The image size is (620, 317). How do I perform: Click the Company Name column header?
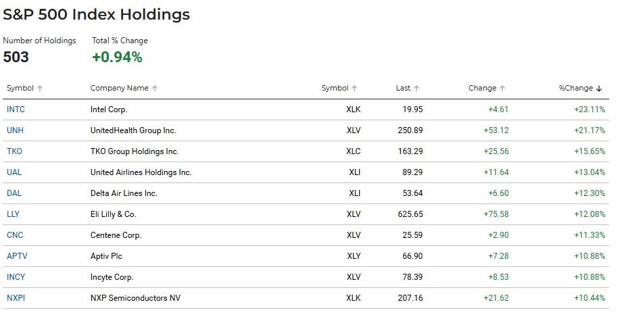point(120,88)
